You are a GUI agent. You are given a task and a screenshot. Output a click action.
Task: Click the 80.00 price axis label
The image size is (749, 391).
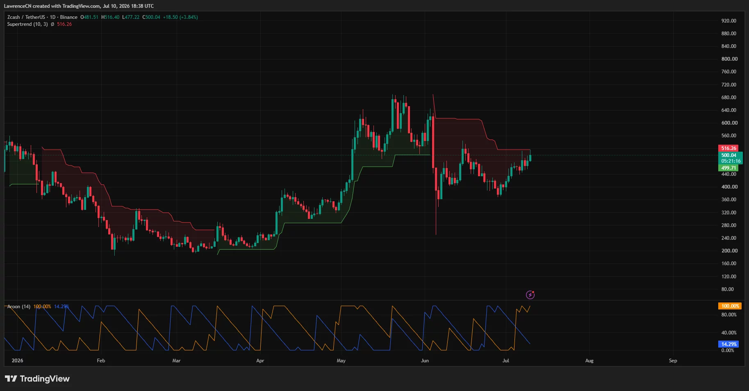click(727, 289)
